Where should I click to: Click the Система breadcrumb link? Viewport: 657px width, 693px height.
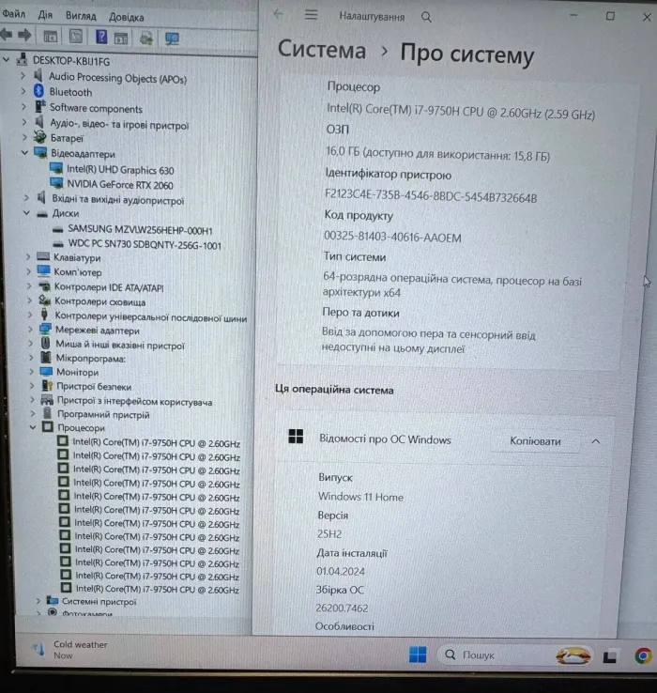[322, 49]
